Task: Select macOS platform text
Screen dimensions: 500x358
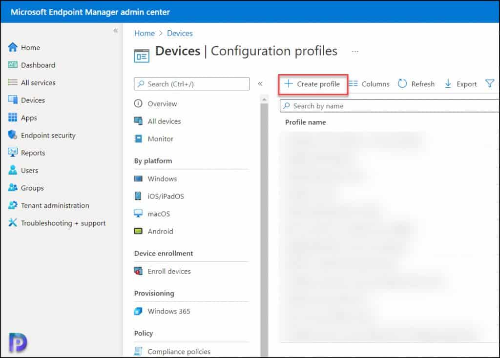Action: (159, 214)
